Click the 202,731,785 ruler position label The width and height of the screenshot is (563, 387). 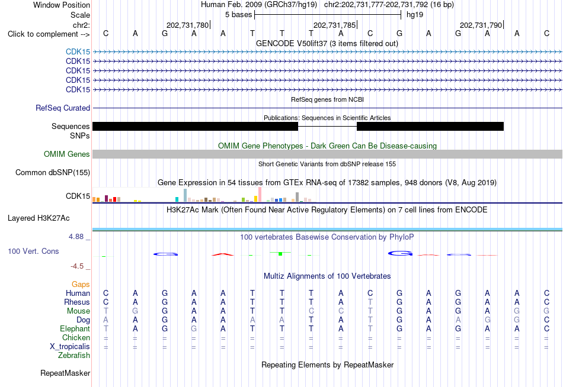coord(334,25)
